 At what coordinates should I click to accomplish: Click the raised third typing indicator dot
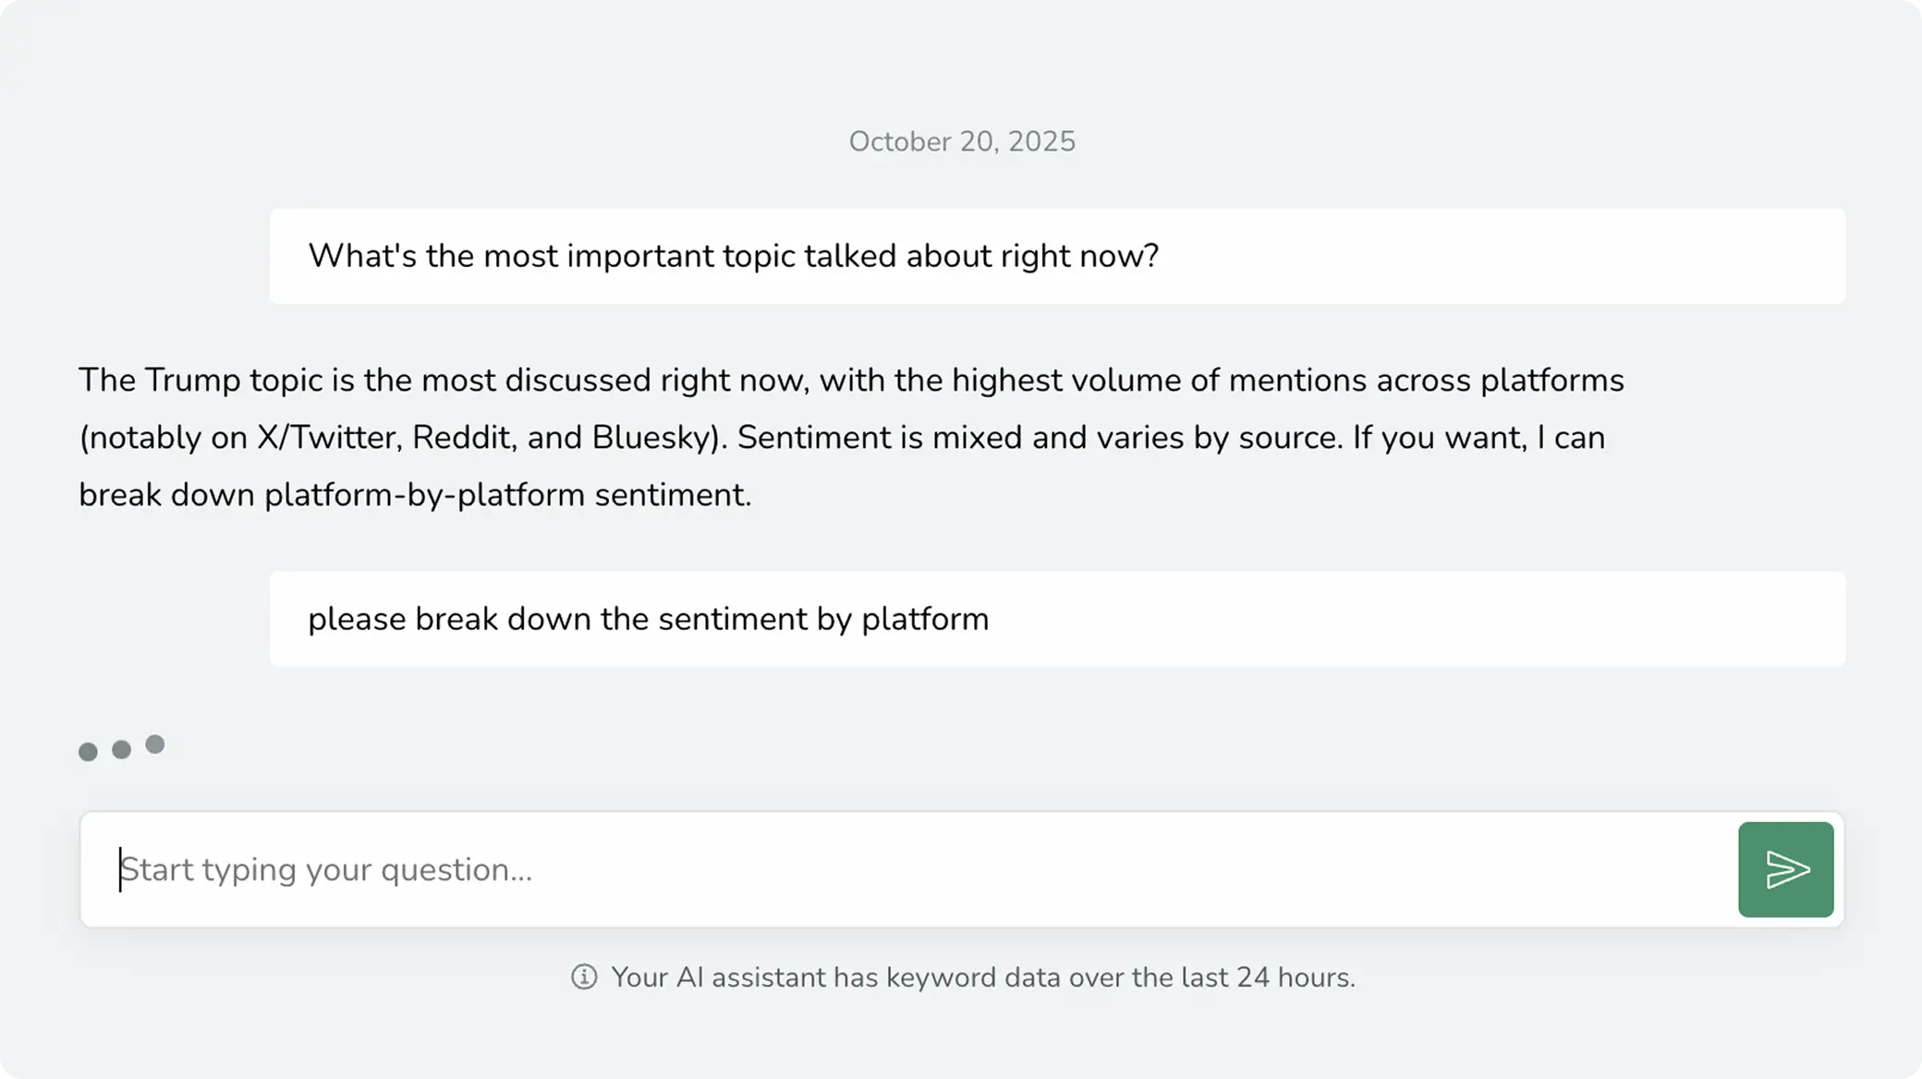click(155, 745)
